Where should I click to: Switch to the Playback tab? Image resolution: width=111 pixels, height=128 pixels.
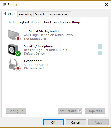[x=9, y=14]
